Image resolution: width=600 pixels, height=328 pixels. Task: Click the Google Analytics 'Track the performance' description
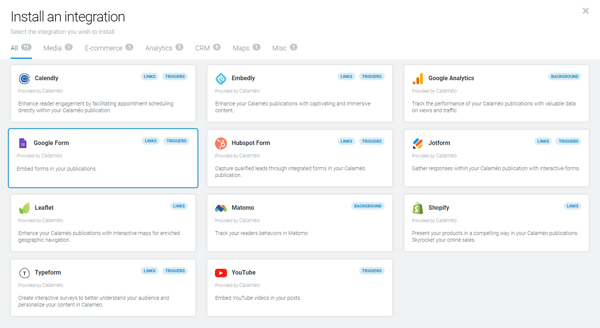[494, 107]
